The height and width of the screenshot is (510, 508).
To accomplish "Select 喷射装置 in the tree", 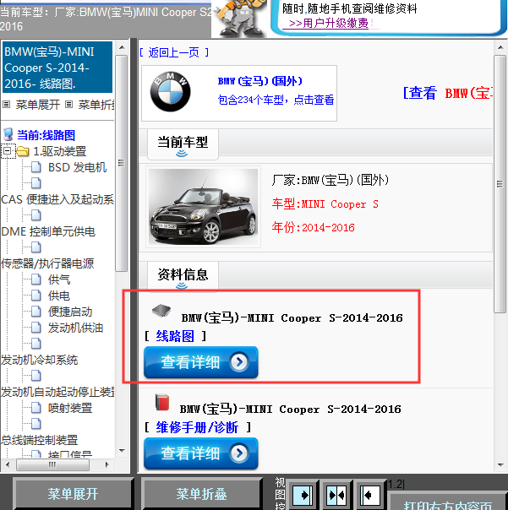I will click(70, 408).
